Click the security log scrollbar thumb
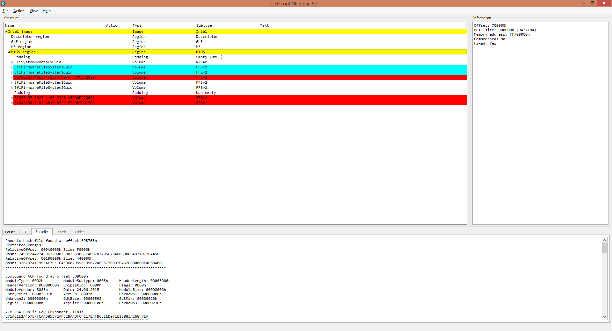The height and width of the screenshot is (331, 612). tap(604, 248)
